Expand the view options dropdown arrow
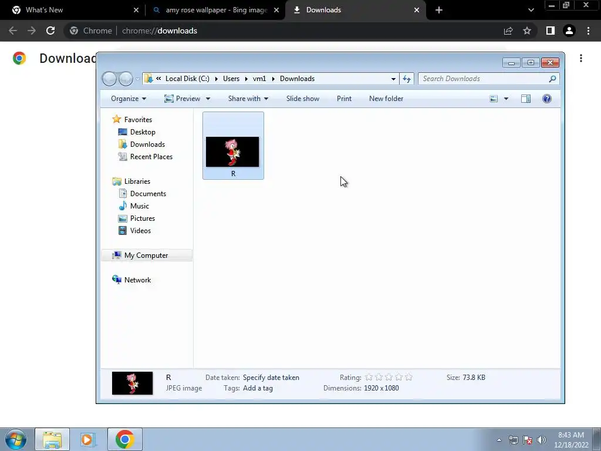 coord(506,99)
